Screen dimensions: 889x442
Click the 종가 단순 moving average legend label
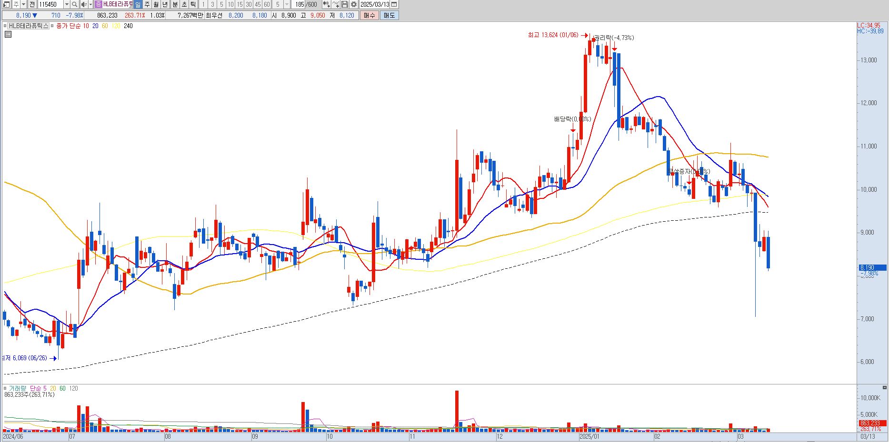click(x=69, y=26)
